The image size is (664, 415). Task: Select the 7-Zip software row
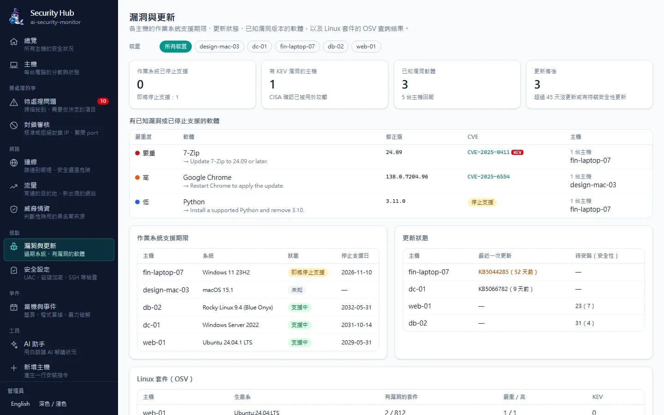pos(391,157)
